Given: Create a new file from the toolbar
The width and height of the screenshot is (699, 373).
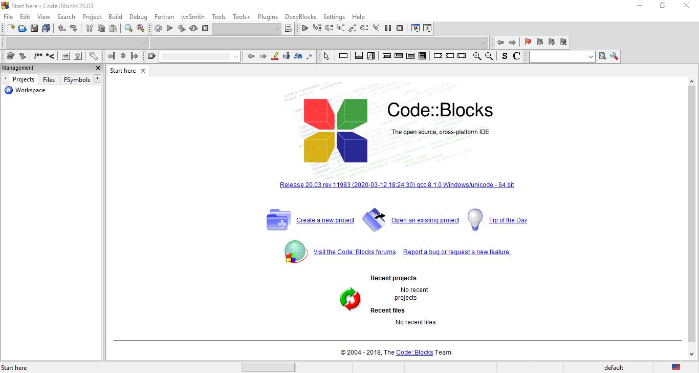Looking at the screenshot, I should (x=11, y=29).
